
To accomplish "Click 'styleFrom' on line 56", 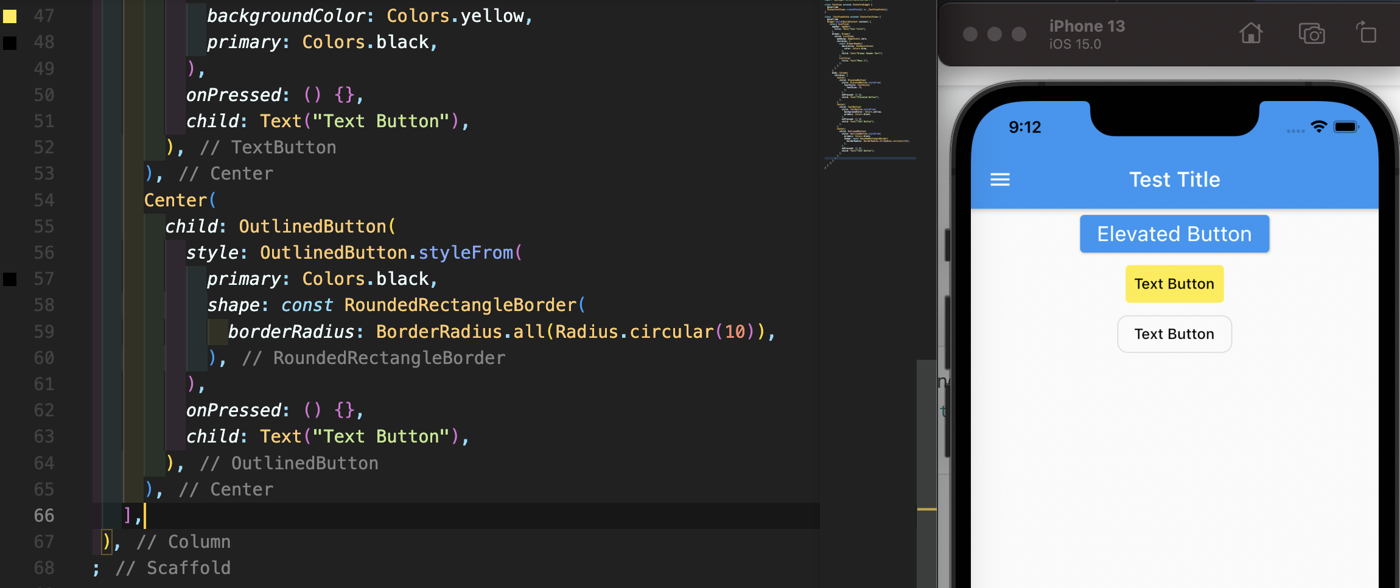I will (x=466, y=253).
